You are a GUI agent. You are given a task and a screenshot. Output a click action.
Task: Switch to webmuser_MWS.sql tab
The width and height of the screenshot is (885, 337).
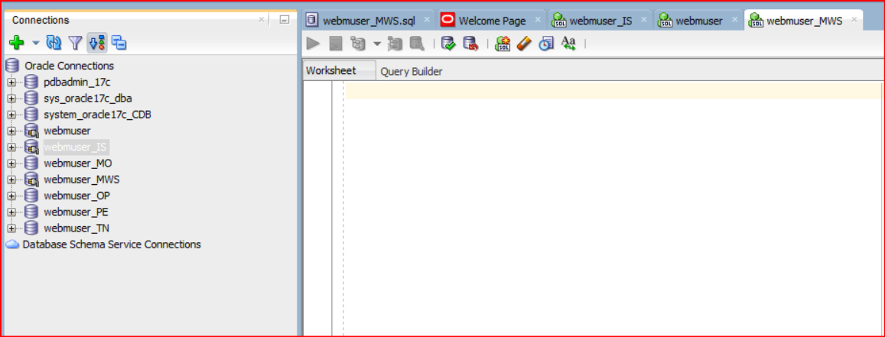[369, 21]
